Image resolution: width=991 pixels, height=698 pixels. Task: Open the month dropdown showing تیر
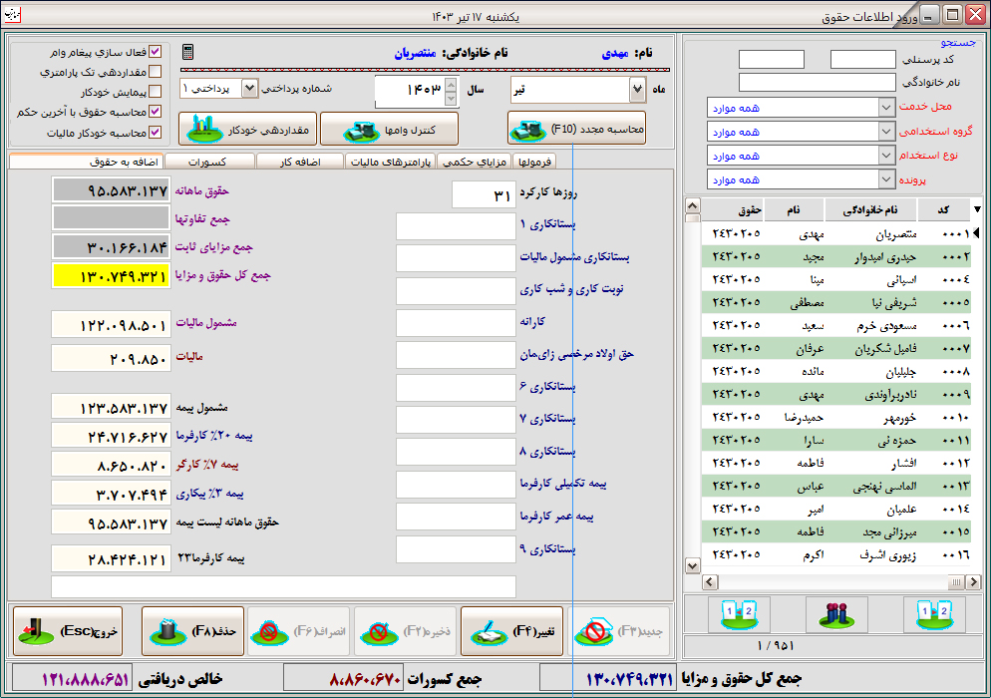click(638, 90)
